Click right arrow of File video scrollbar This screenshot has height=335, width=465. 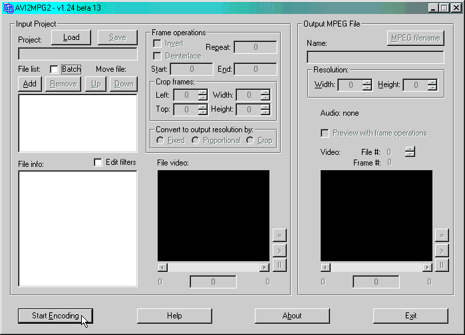[264, 267]
